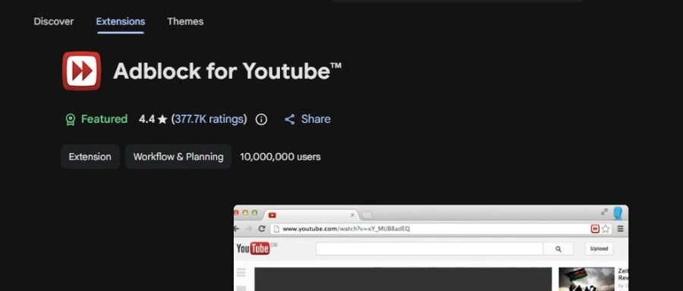Click the bookmark star in preview browser

pos(606,229)
